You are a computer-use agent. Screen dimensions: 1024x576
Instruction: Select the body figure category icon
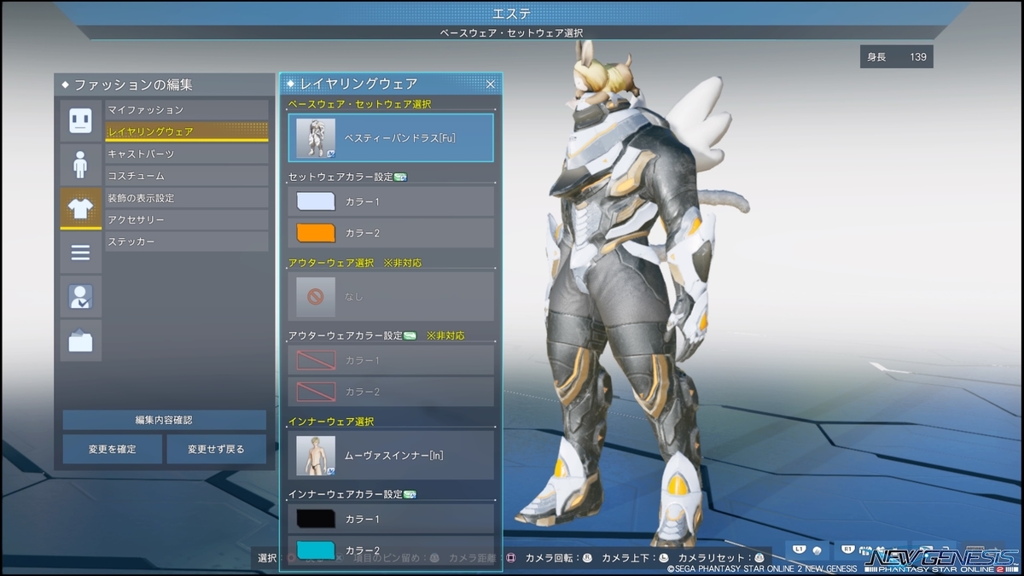(x=81, y=164)
